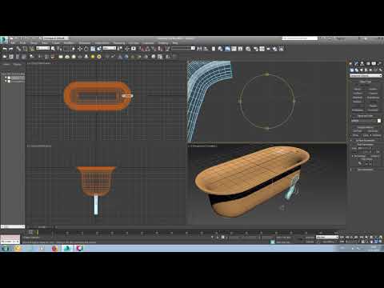The width and height of the screenshot is (384, 288).
Task: Select the Shapes category in Create panel
Action: 357,70
